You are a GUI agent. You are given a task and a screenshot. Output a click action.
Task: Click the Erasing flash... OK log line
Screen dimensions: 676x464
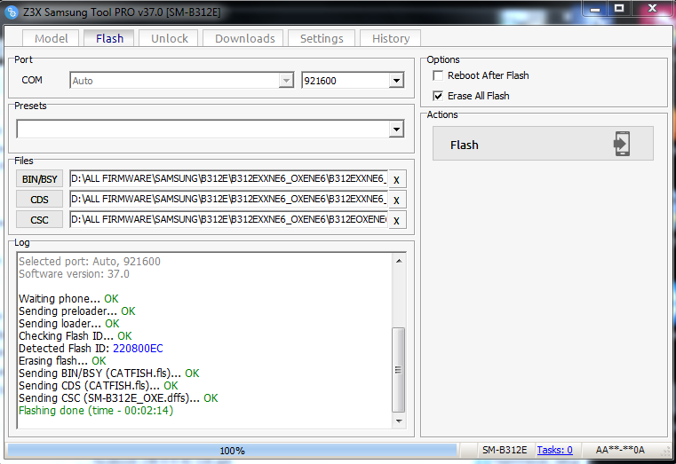pos(62,361)
